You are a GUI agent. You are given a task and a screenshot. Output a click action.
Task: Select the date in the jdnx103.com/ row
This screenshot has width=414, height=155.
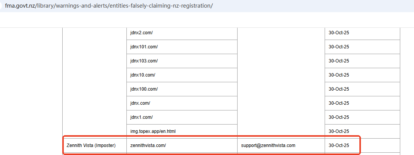[339, 61]
